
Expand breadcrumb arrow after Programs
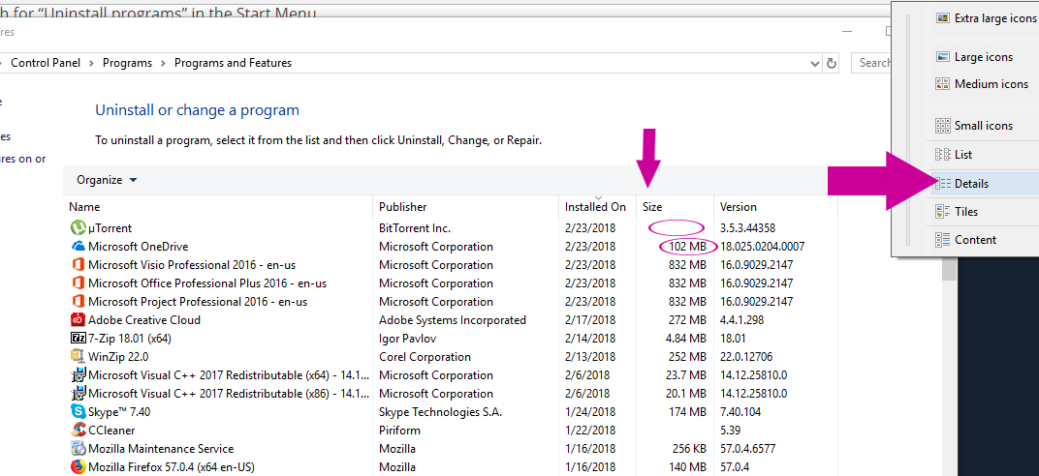[x=163, y=64]
